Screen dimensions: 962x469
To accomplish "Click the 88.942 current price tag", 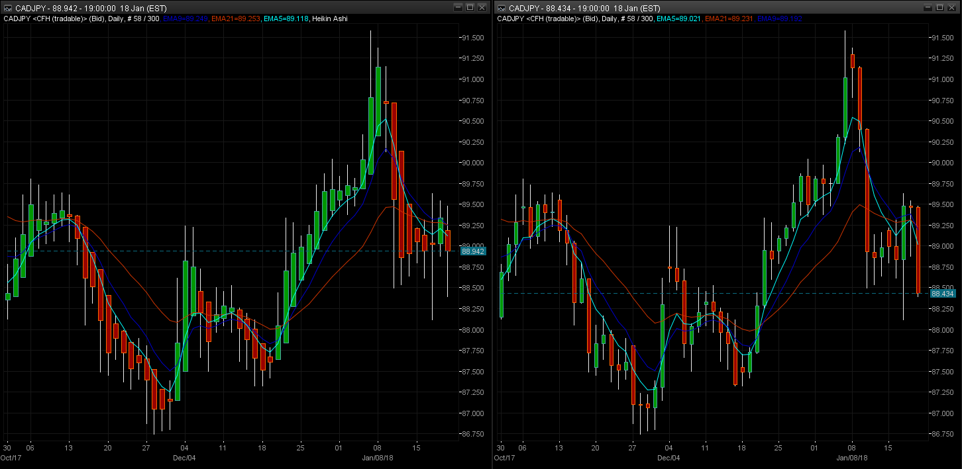I will point(473,251).
